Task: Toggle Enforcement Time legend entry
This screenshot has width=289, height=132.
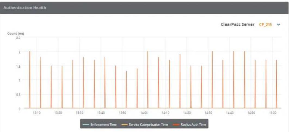Action: [100, 125]
